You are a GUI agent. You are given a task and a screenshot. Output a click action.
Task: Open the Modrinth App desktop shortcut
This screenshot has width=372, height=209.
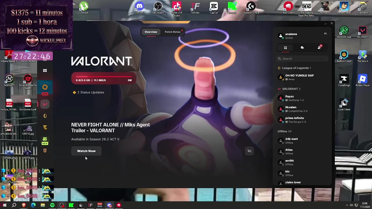[x=344, y=32]
